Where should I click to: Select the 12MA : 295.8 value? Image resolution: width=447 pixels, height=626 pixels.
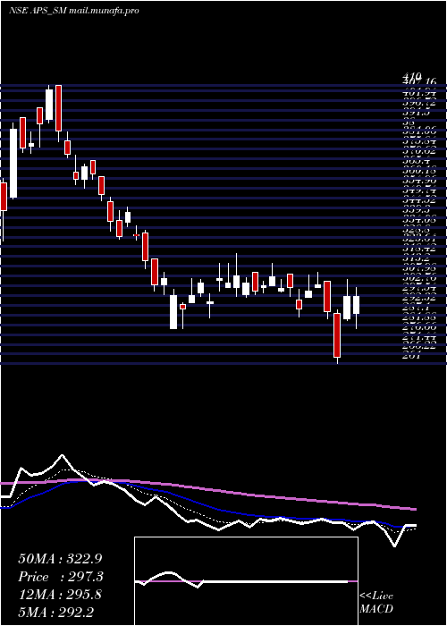[x=60, y=595]
